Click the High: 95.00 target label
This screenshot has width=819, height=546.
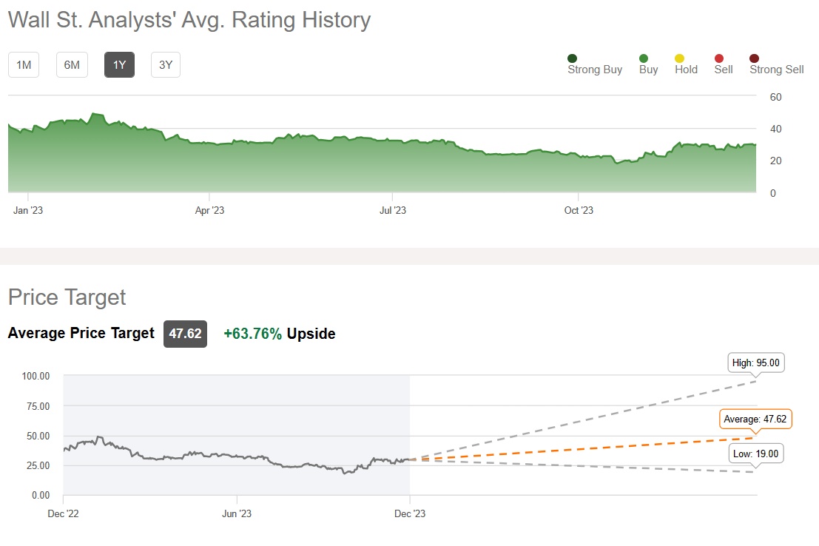755,363
